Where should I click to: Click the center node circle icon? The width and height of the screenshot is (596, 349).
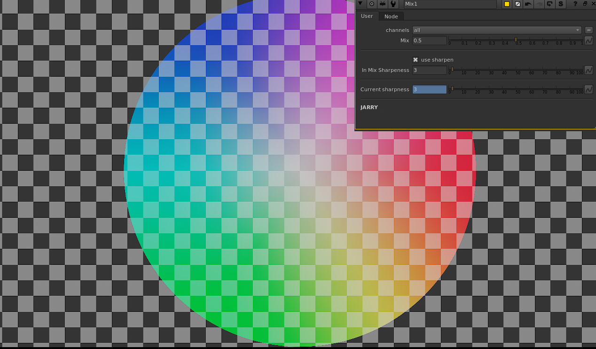(x=371, y=4)
